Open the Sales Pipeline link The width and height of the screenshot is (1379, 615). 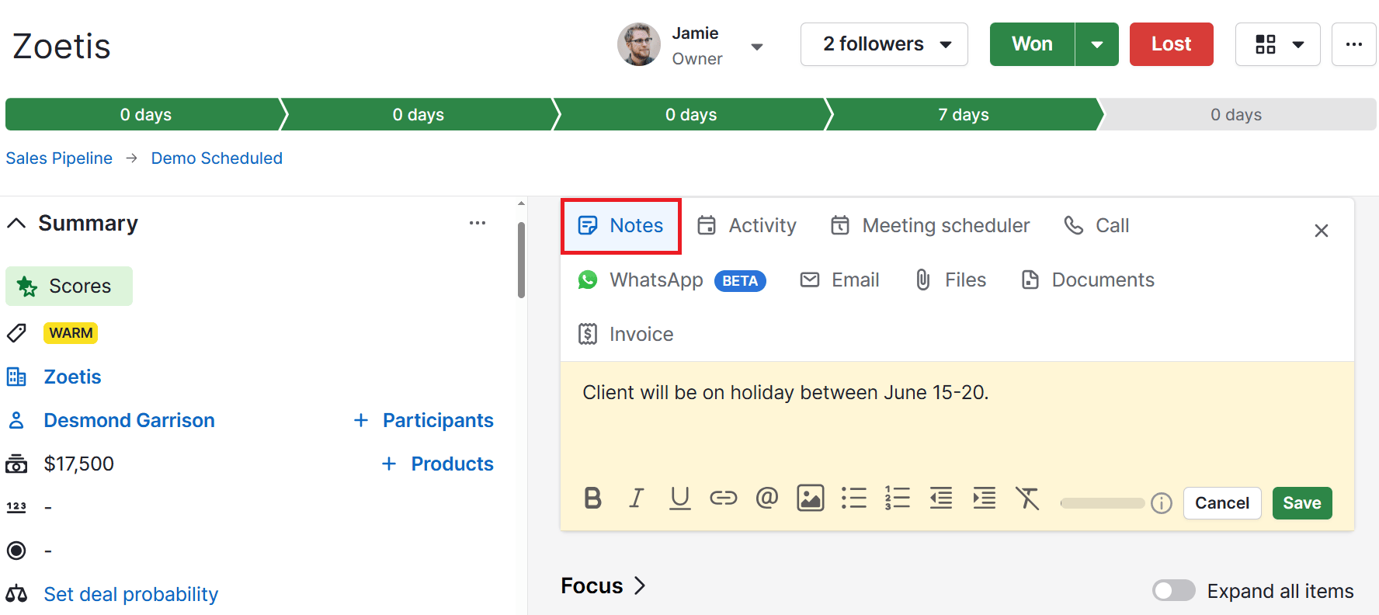click(x=59, y=158)
